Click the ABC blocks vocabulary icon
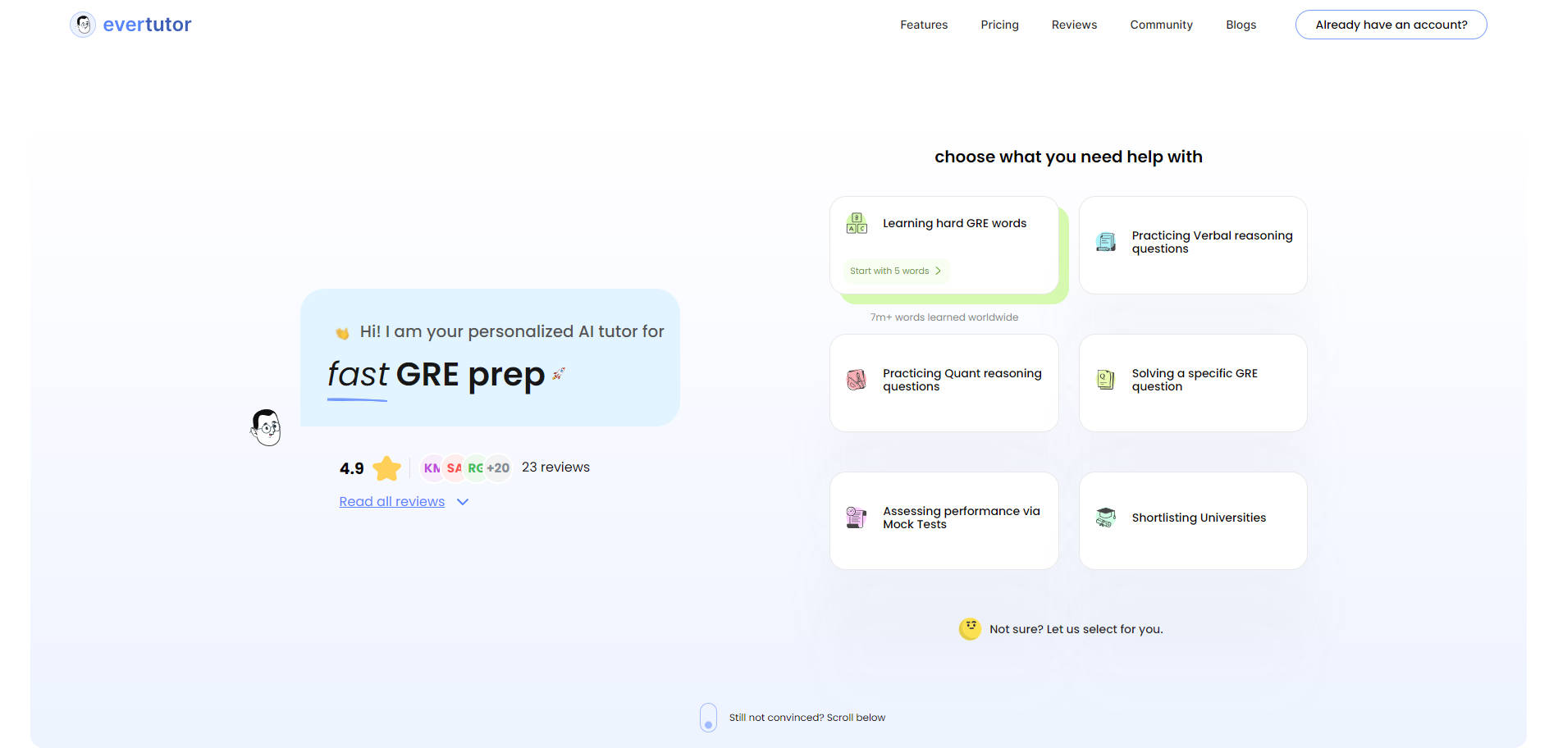 pos(857,223)
